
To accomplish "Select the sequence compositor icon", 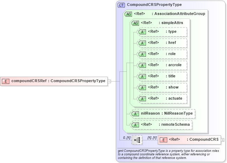I will 137,140.
